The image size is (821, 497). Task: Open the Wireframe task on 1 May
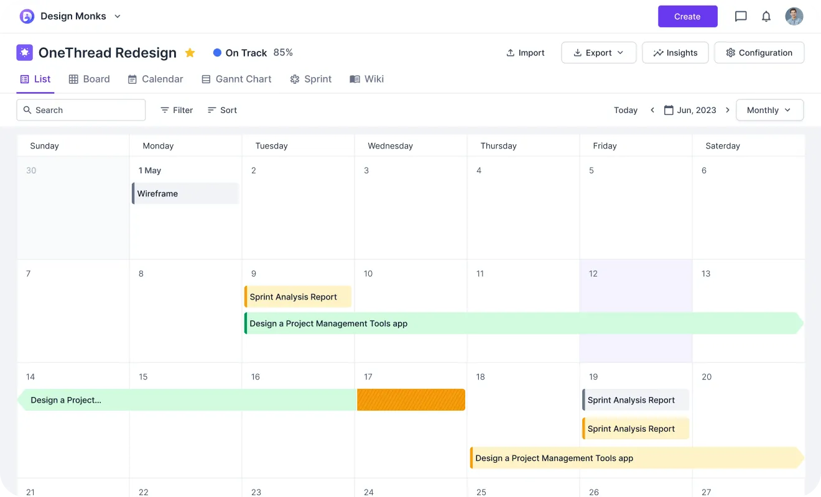(185, 193)
